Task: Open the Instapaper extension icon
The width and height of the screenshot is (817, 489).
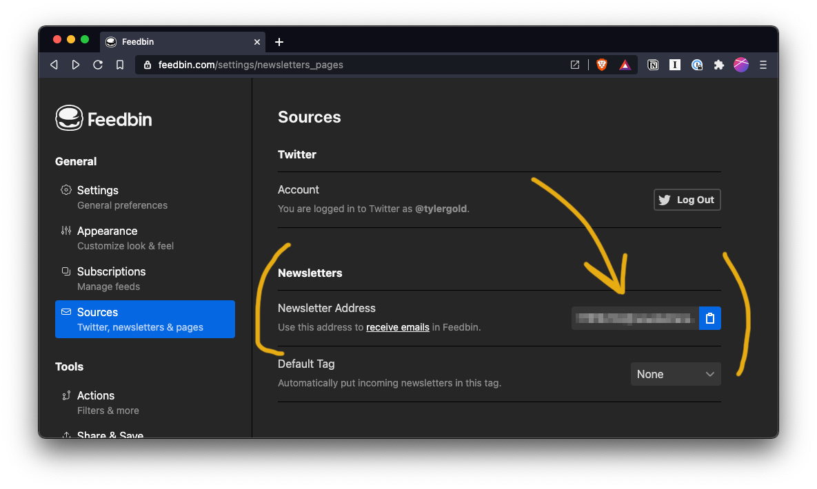Action: [x=675, y=65]
